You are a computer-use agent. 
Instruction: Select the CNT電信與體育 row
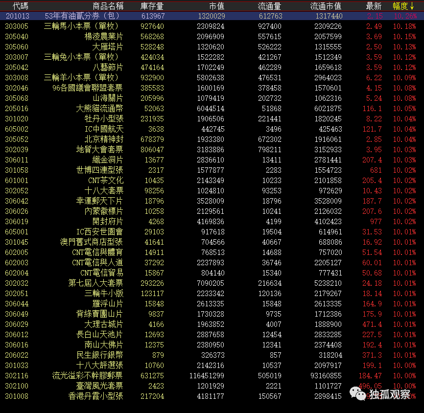point(212,252)
